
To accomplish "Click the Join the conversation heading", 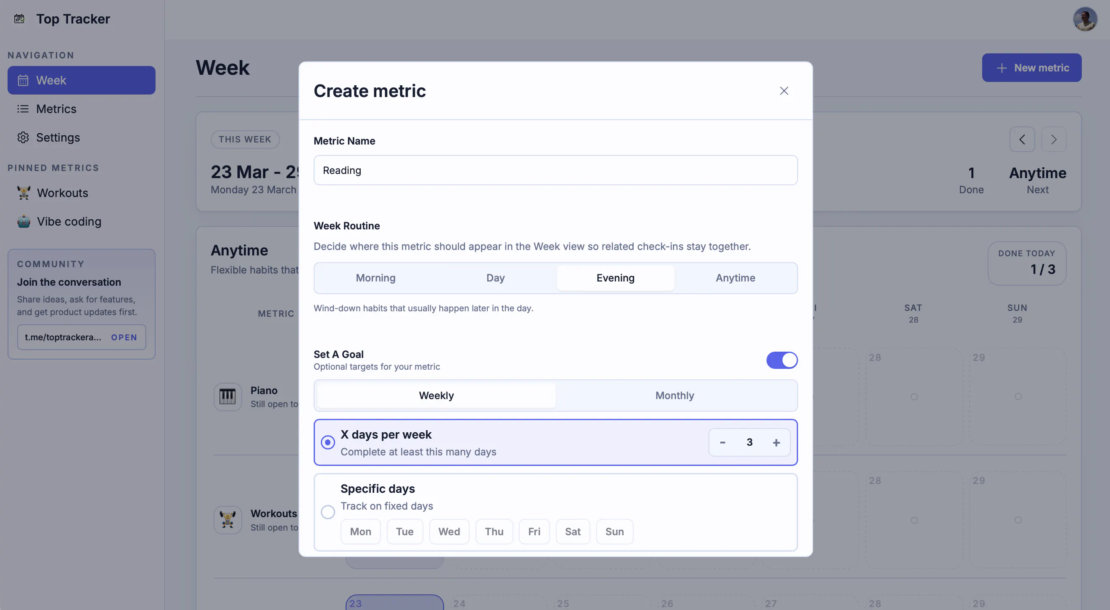I will tap(69, 282).
